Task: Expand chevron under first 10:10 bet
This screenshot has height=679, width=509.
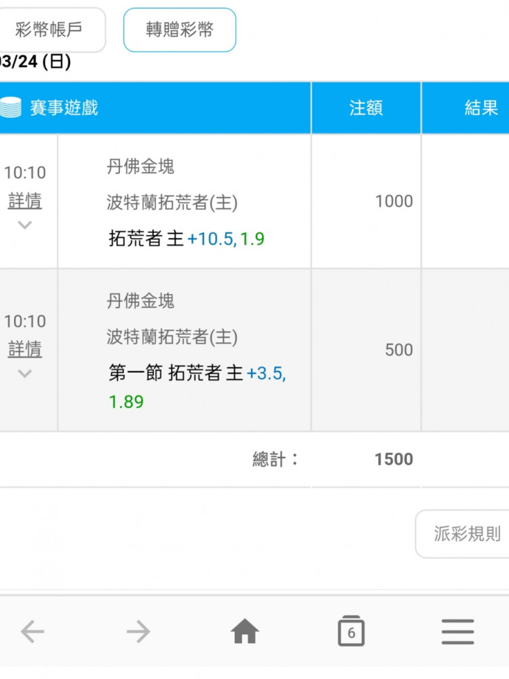Action: click(x=25, y=225)
